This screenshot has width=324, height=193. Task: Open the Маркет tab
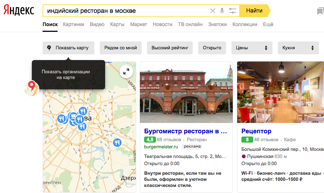coord(138,24)
